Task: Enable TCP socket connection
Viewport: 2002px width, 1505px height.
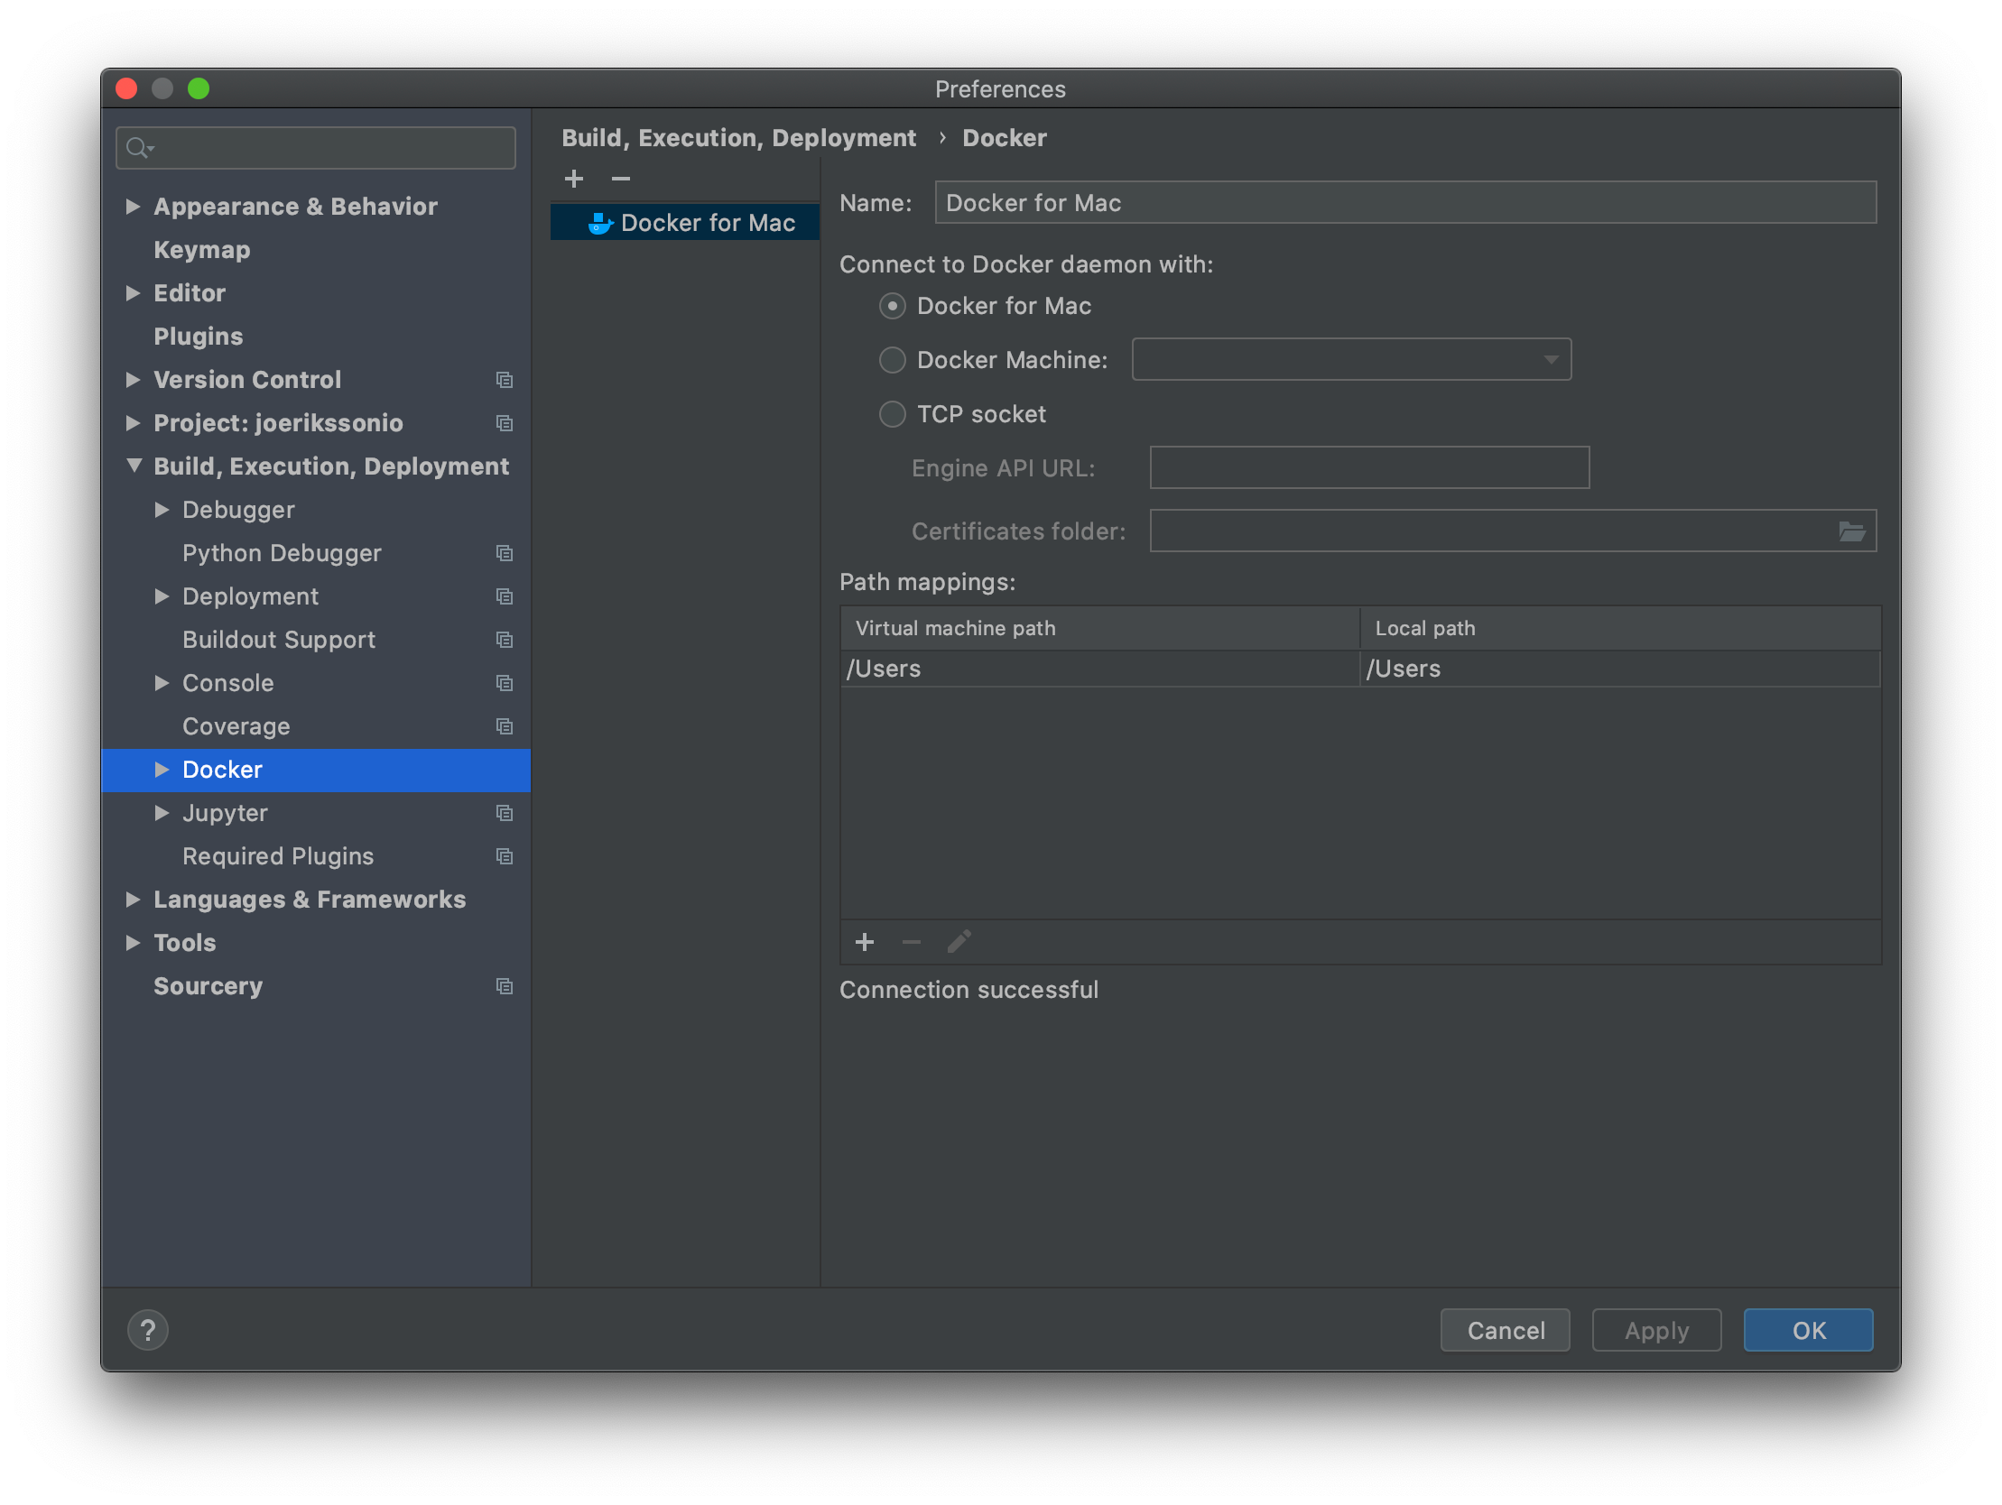Action: point(892,413)
